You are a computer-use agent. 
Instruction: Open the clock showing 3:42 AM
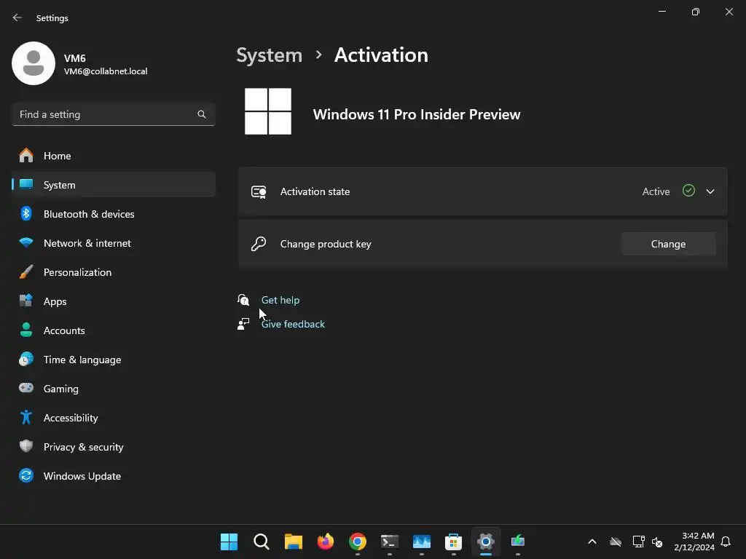point(694,542)
